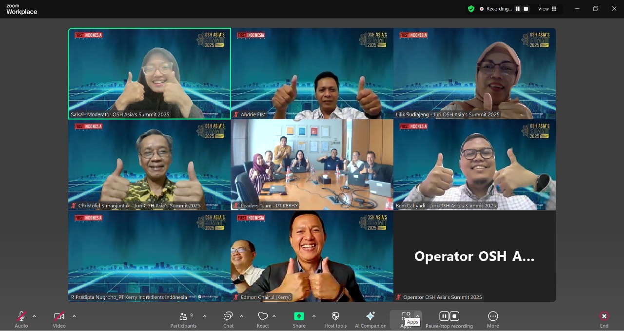Screen dimensions: 624x331
Task: Expand the Apps options arrow
Action: (418, 316)
